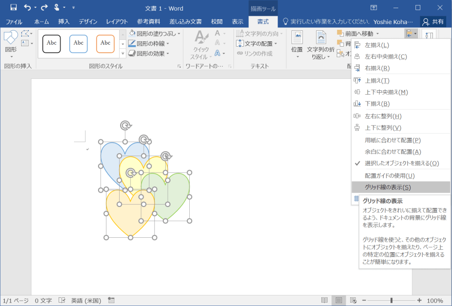The image size is (452, 306).
Task: Save the document from the quick access toolbar
Action: point(13,8)
